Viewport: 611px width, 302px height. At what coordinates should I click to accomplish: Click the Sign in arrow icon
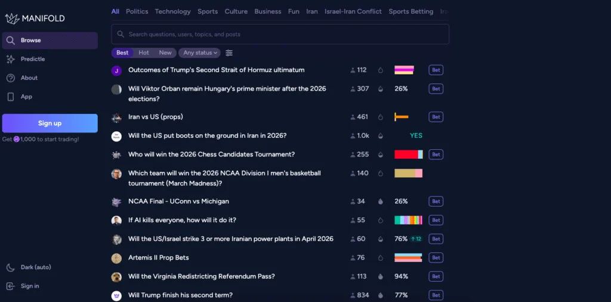click(x=11, y=286)
